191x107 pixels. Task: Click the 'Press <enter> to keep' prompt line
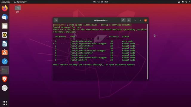tap(94, 65)
